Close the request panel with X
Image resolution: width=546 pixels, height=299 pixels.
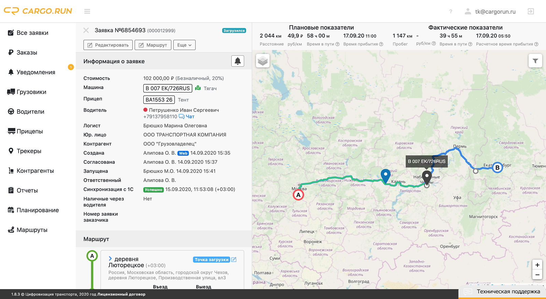86,30
